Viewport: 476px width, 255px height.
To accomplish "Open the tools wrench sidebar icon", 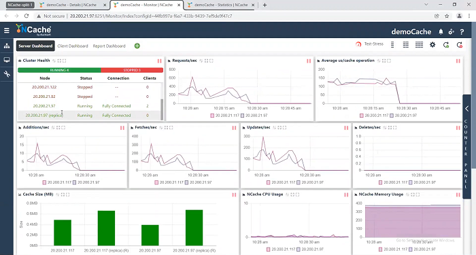I will tap(7, 73).
